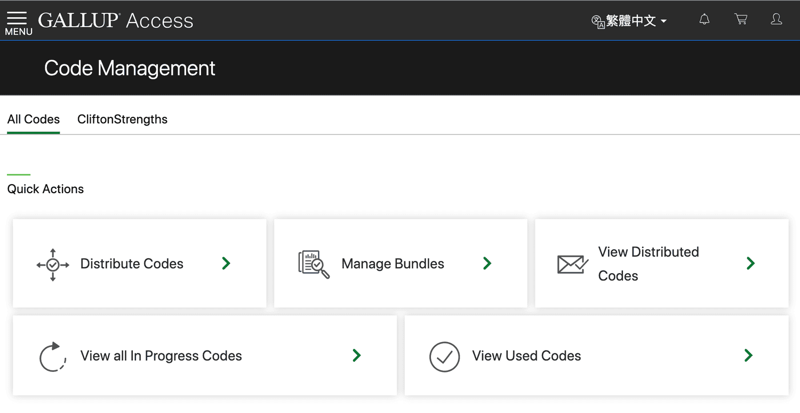Click the arrow on Manage Bundles card

[x=487, y=263]
